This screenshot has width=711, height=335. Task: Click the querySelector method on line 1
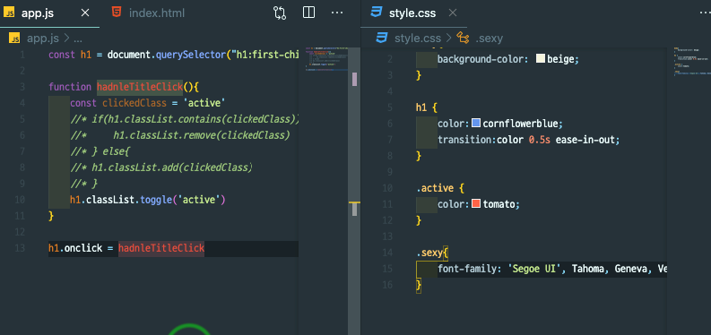[190, 55]
